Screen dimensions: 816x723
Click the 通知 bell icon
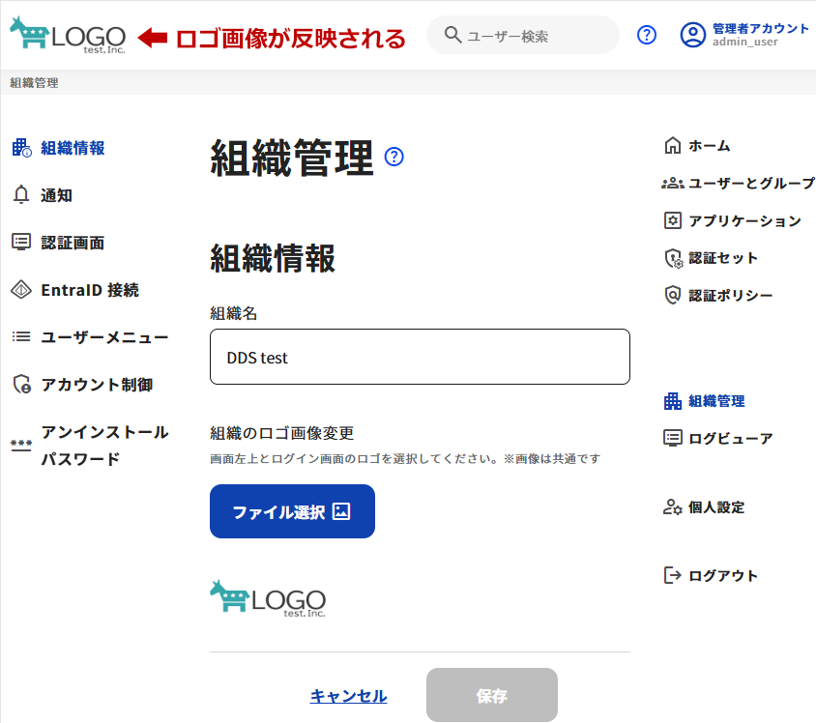click(21, 195)
